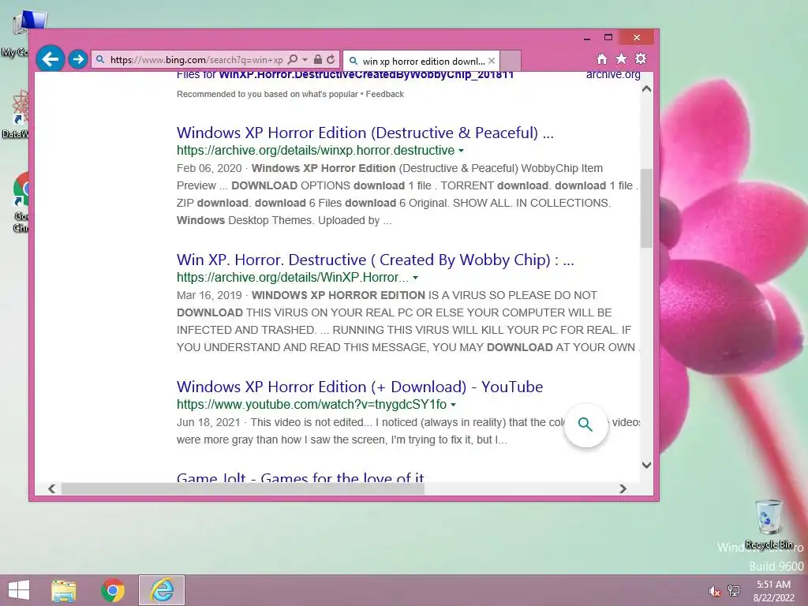The height and width of the screenshot is (606, 808).
Task: Click the archive.org/details/WinXP.Horror... URL
Action: coord(292,277)
